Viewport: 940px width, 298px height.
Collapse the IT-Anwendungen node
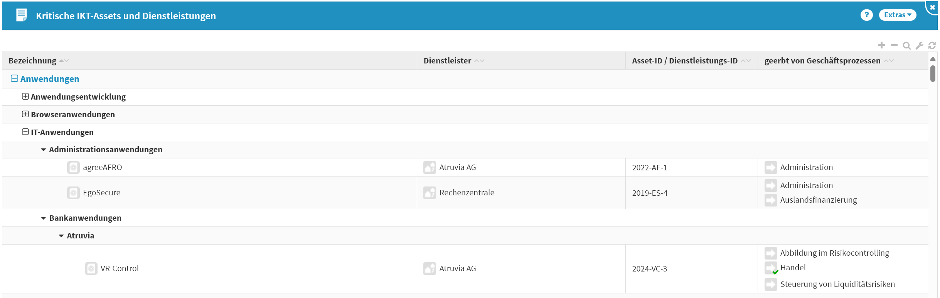click(x=25, y=132)
